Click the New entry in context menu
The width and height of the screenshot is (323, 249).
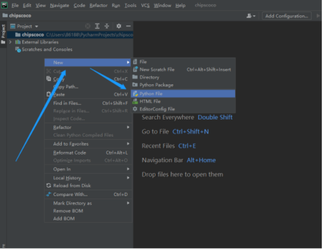(88, 62)
